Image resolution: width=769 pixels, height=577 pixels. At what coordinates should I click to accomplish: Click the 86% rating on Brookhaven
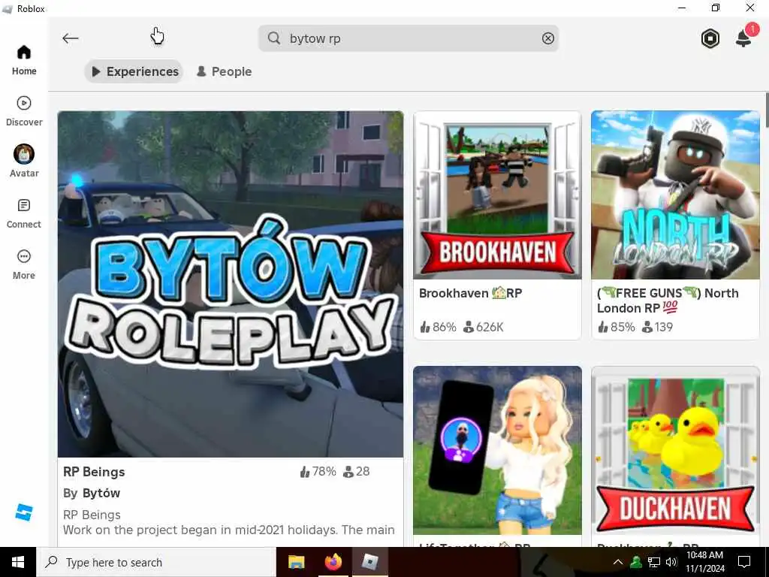click(x=438, y=327)
